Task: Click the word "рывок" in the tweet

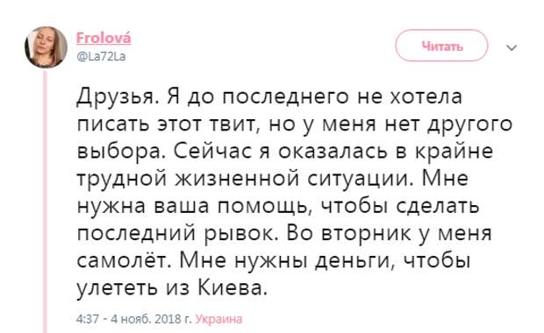Action: [241, 235]
